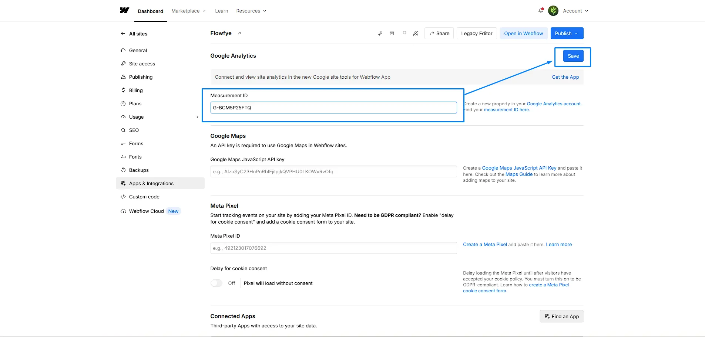Click the Plans icon in sidebar
Screen dimensions: 705x337
(123, 103)
